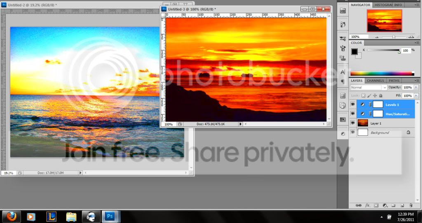422x223 pixels.
Task: Open the Clone Source panel icon
Action: [x=342, y=58]
